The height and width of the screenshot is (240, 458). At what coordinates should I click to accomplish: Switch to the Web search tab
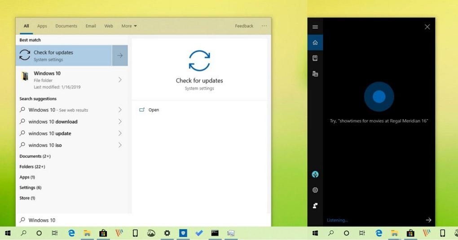click(x=109, y=26)
